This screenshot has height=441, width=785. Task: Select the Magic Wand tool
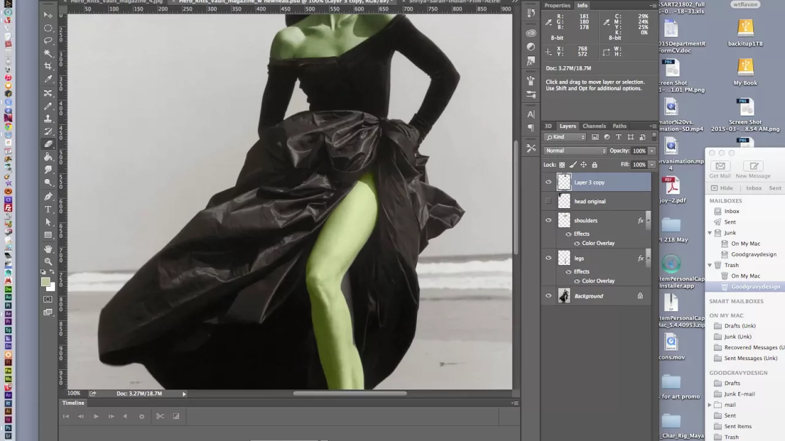[48, 54]
